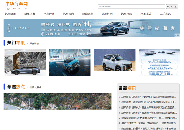Open news 7 about 星纪元ET 31.9米
Viewport: 184px width, 130px height.
pos(149,128)
